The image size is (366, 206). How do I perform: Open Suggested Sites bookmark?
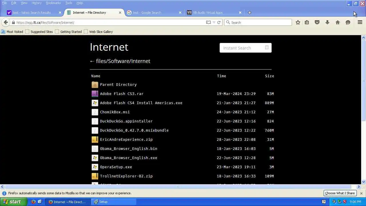click(39, 32)
